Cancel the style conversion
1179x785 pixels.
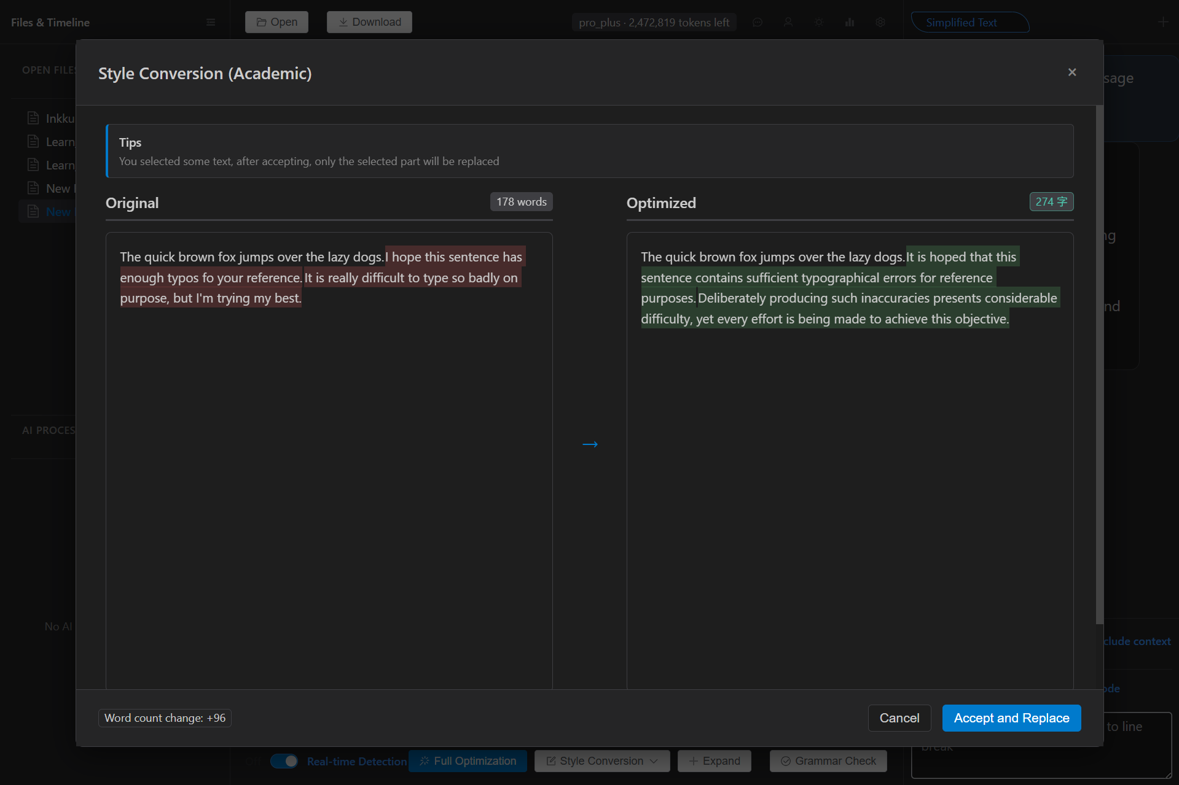click(x=899, y=717)
